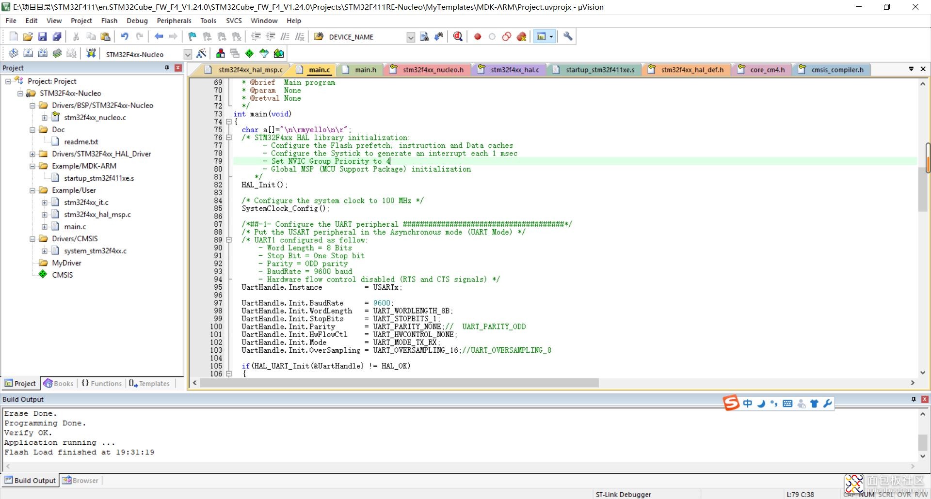Collapse the Example/User group
This screenshot has width=931, height=499.
pos(32,190)
